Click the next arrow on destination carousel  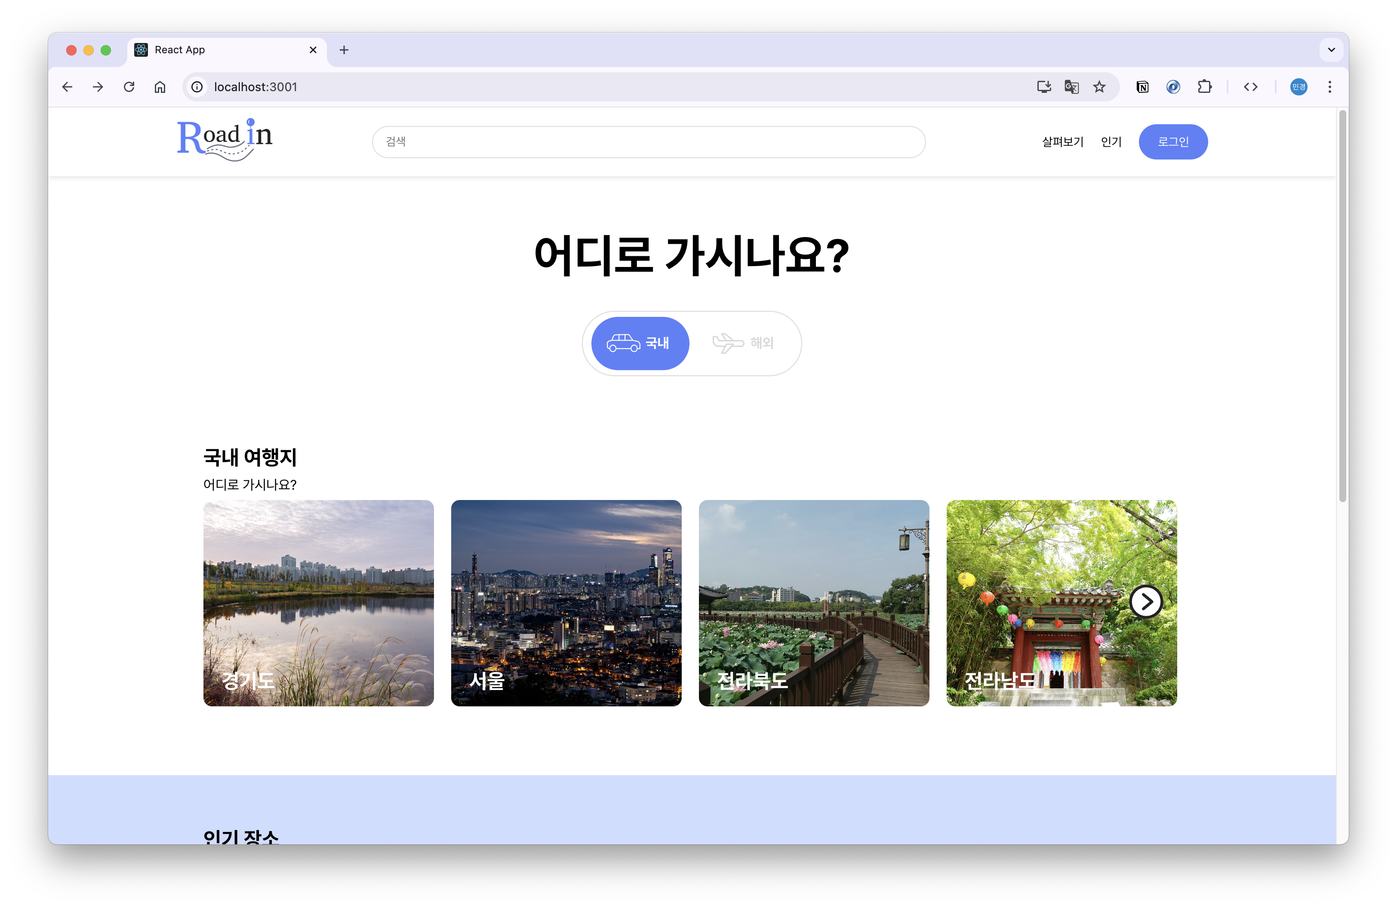(x=1145, y=602)
